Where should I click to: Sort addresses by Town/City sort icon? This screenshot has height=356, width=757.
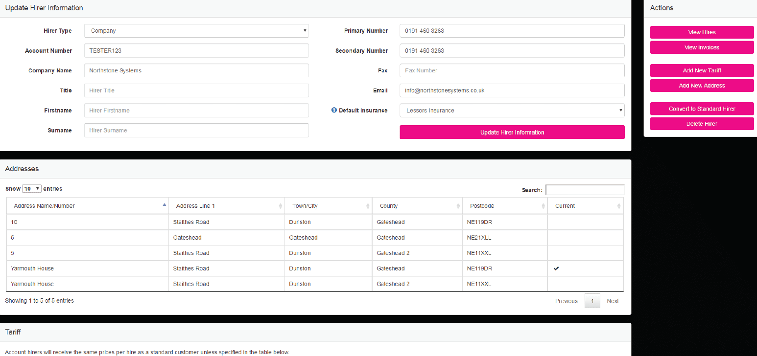pos(368,206)
